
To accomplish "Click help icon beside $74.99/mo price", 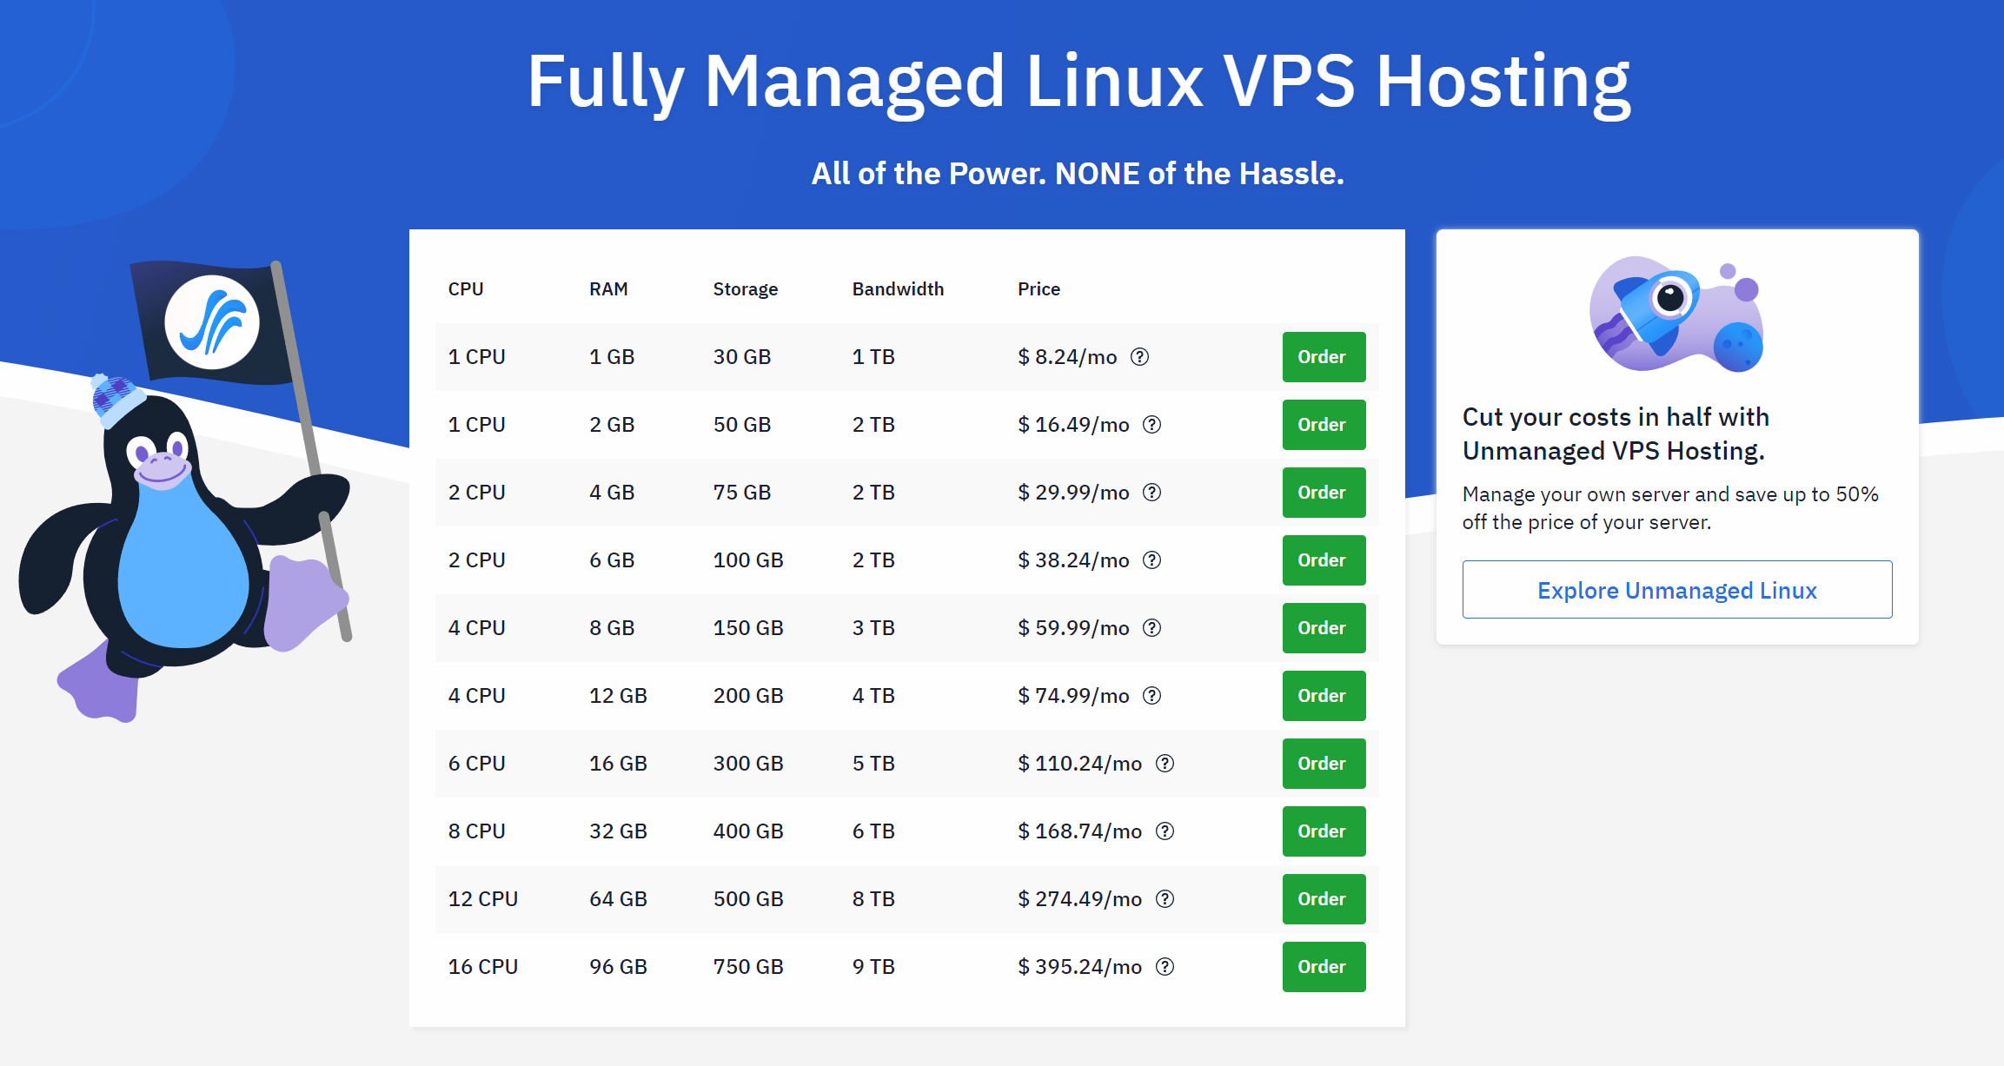I will [1151, 696].
